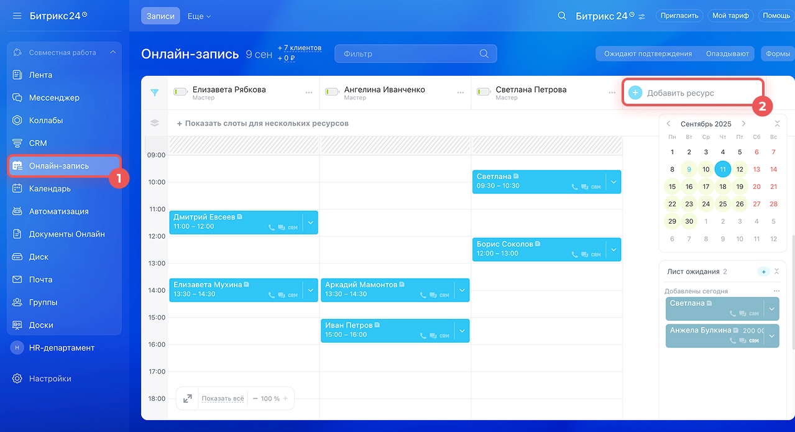The height and width of the screenshot is (432, 795).
Task: Click plus icon in Лист ожидания panel
Action: [764, 272]
